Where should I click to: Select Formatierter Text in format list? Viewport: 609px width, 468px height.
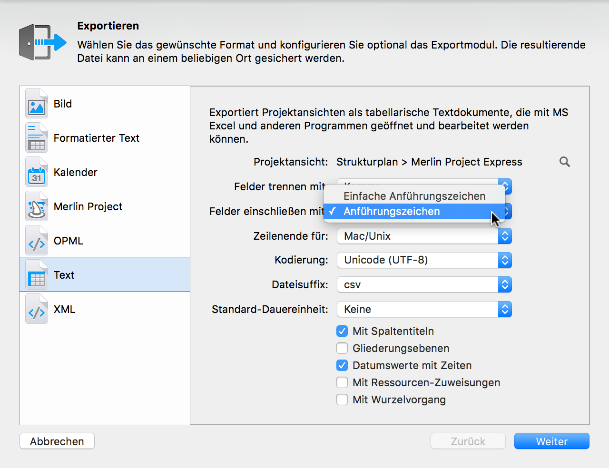[x=105, y=138]
